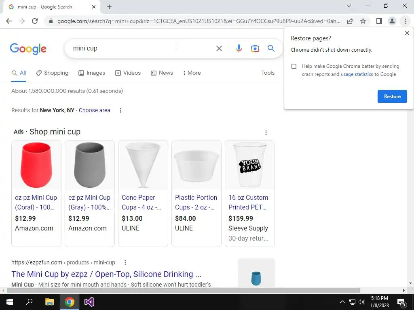Open Cone Paper Cups - 4 oz link
The height and width of the screenshot is (310, 414).
pyautogui.click(x=141, y=203)
